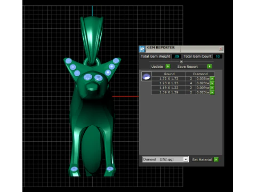The width and height of the screenshot is (256, 192).
Task: Select the 1.39 X 1.39 gem size
Action: click(169, 92)
